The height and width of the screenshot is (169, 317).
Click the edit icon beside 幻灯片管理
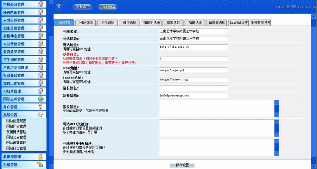[41, 91]
